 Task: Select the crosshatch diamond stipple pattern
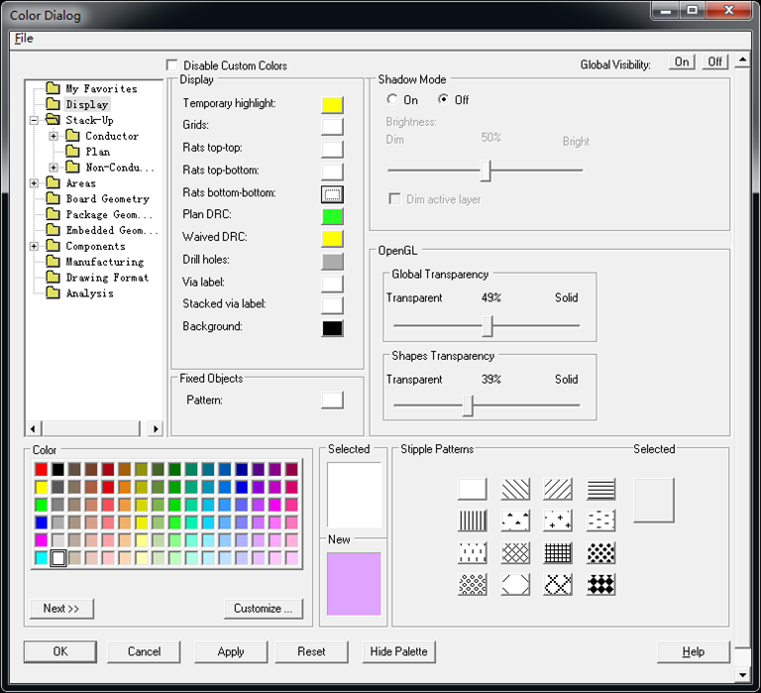tap(515, 552)
